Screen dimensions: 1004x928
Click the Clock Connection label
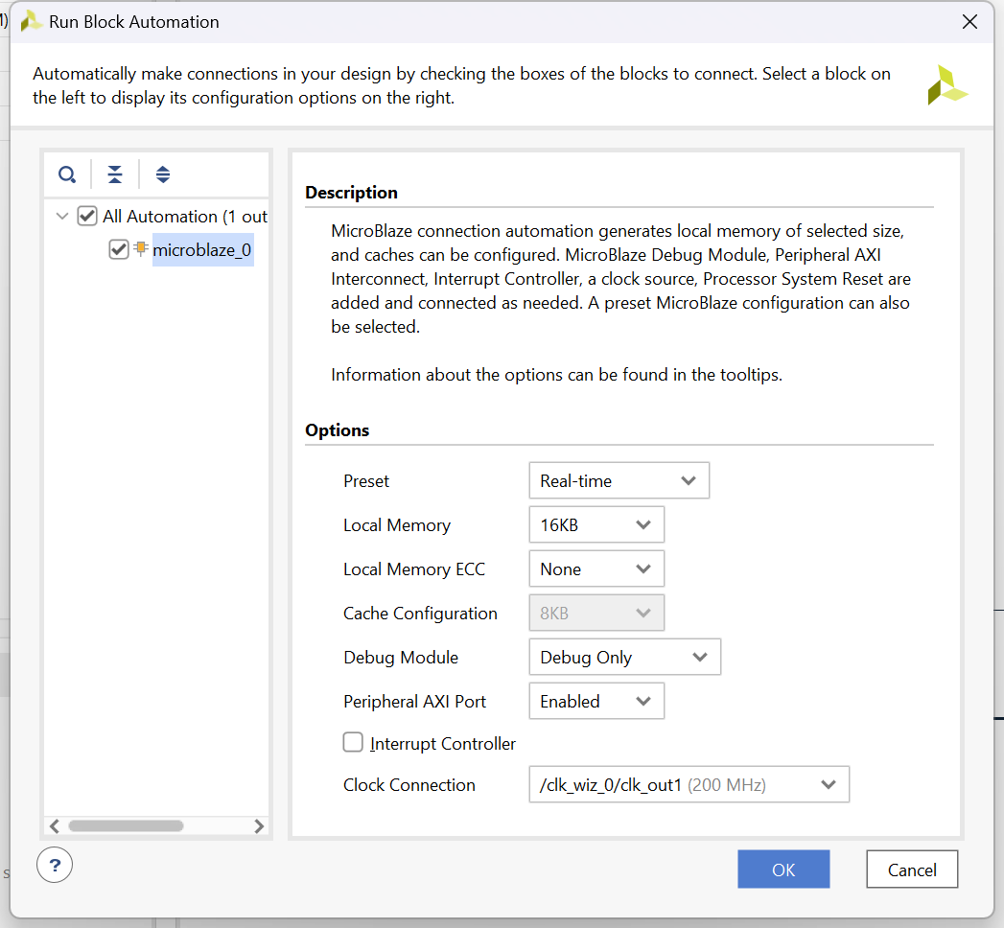click(x=409, y=785)
